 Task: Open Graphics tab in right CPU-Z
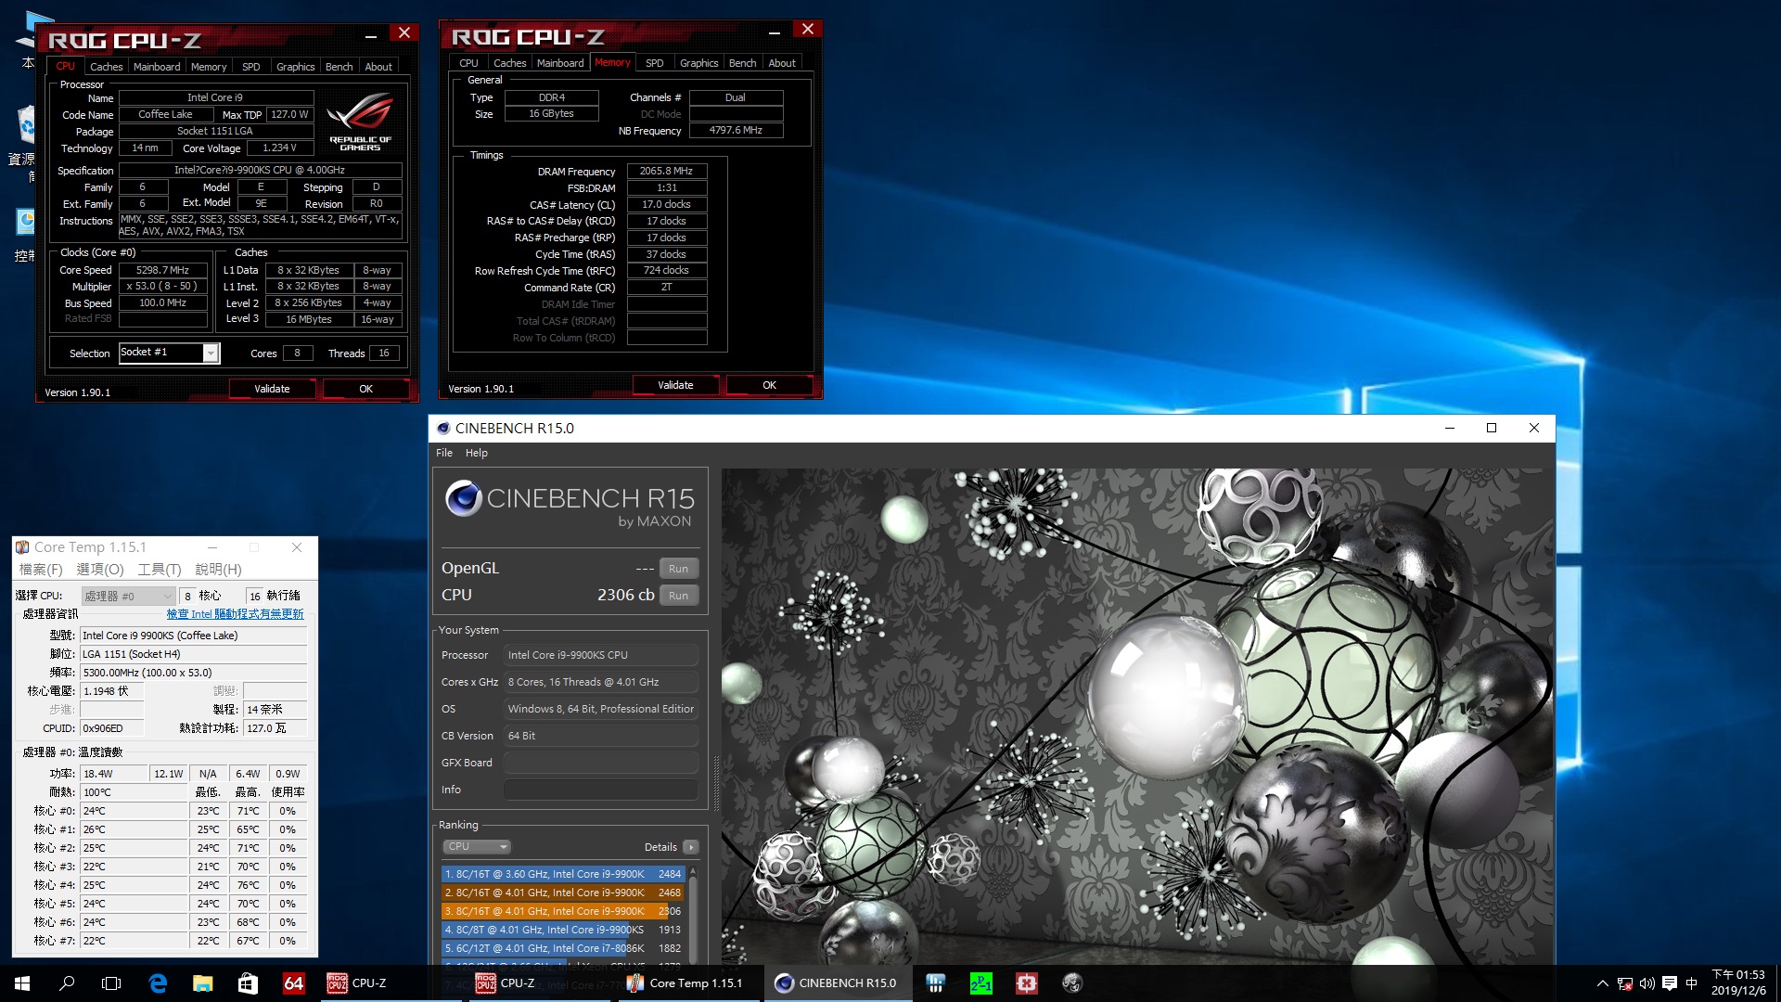click(x=698, y=63)
